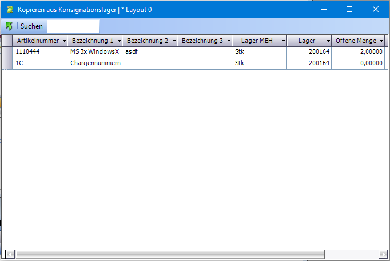390x261 pixels.
Task: Click the asdf cell under Bezeichnung 2
Action: point(149,52)
